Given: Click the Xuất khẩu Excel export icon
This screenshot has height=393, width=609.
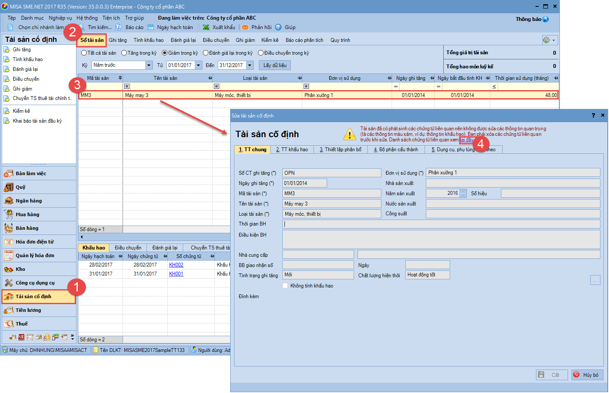Looking at the screenshot, I should click(x=206, y=27).
